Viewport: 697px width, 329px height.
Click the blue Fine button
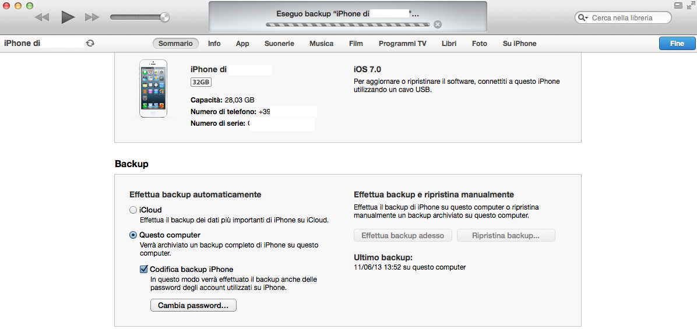(677, 44)
